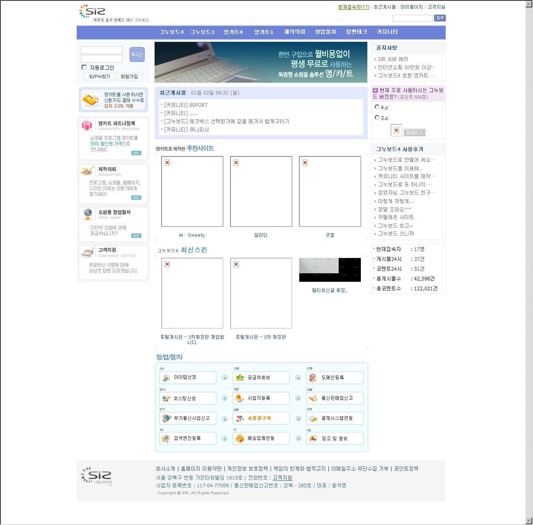Click the 멀티최신글 확장 thumbnail image

point(330,270)
